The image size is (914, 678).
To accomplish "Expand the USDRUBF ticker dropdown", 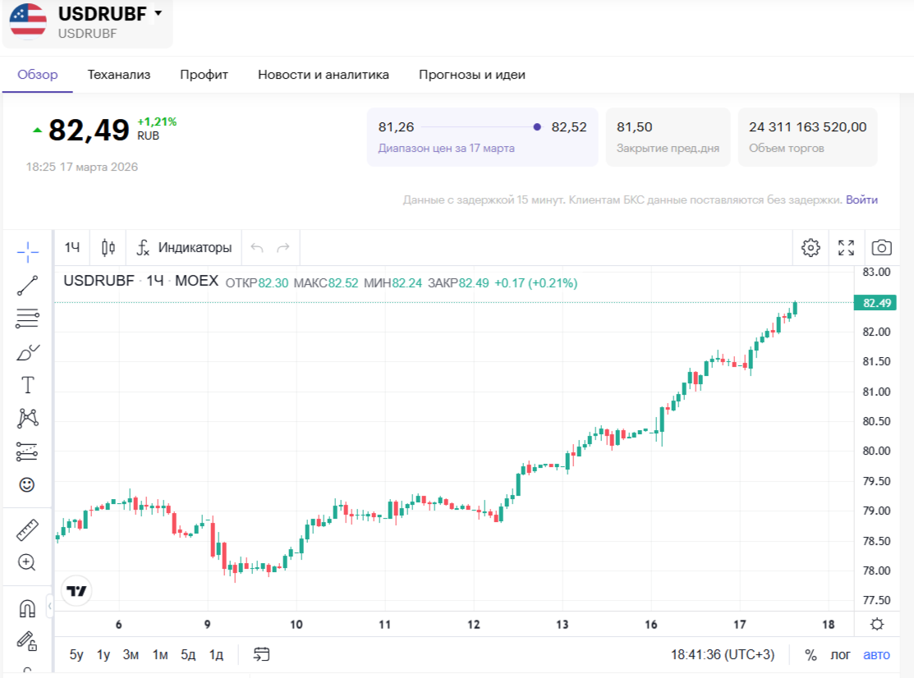I will click(158, 13).
